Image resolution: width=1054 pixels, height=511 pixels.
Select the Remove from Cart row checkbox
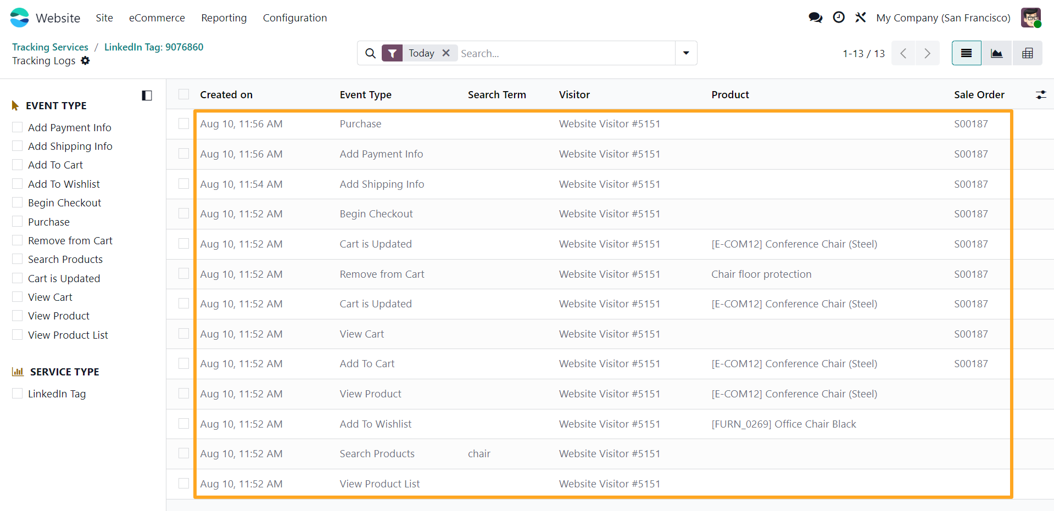pyautogui.click(x=184, y=274)
